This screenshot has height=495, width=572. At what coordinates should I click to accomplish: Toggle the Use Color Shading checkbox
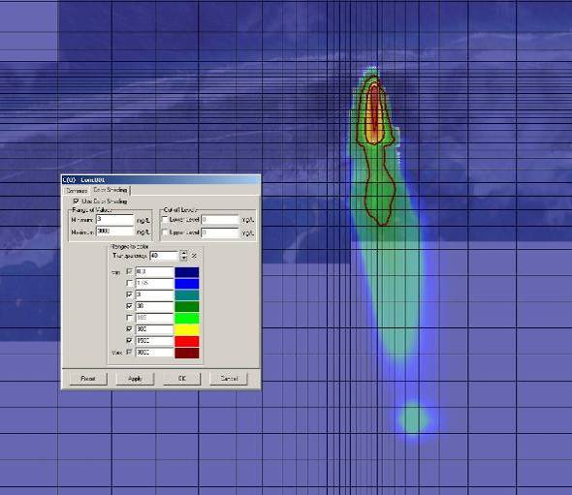(76, 201)
